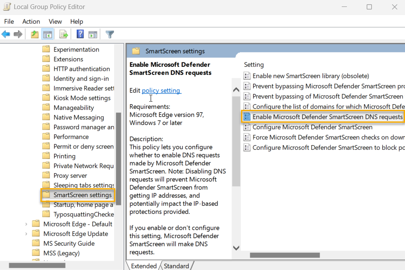
Task: Select the Edit menu item under Action
Action: (31, 22)
